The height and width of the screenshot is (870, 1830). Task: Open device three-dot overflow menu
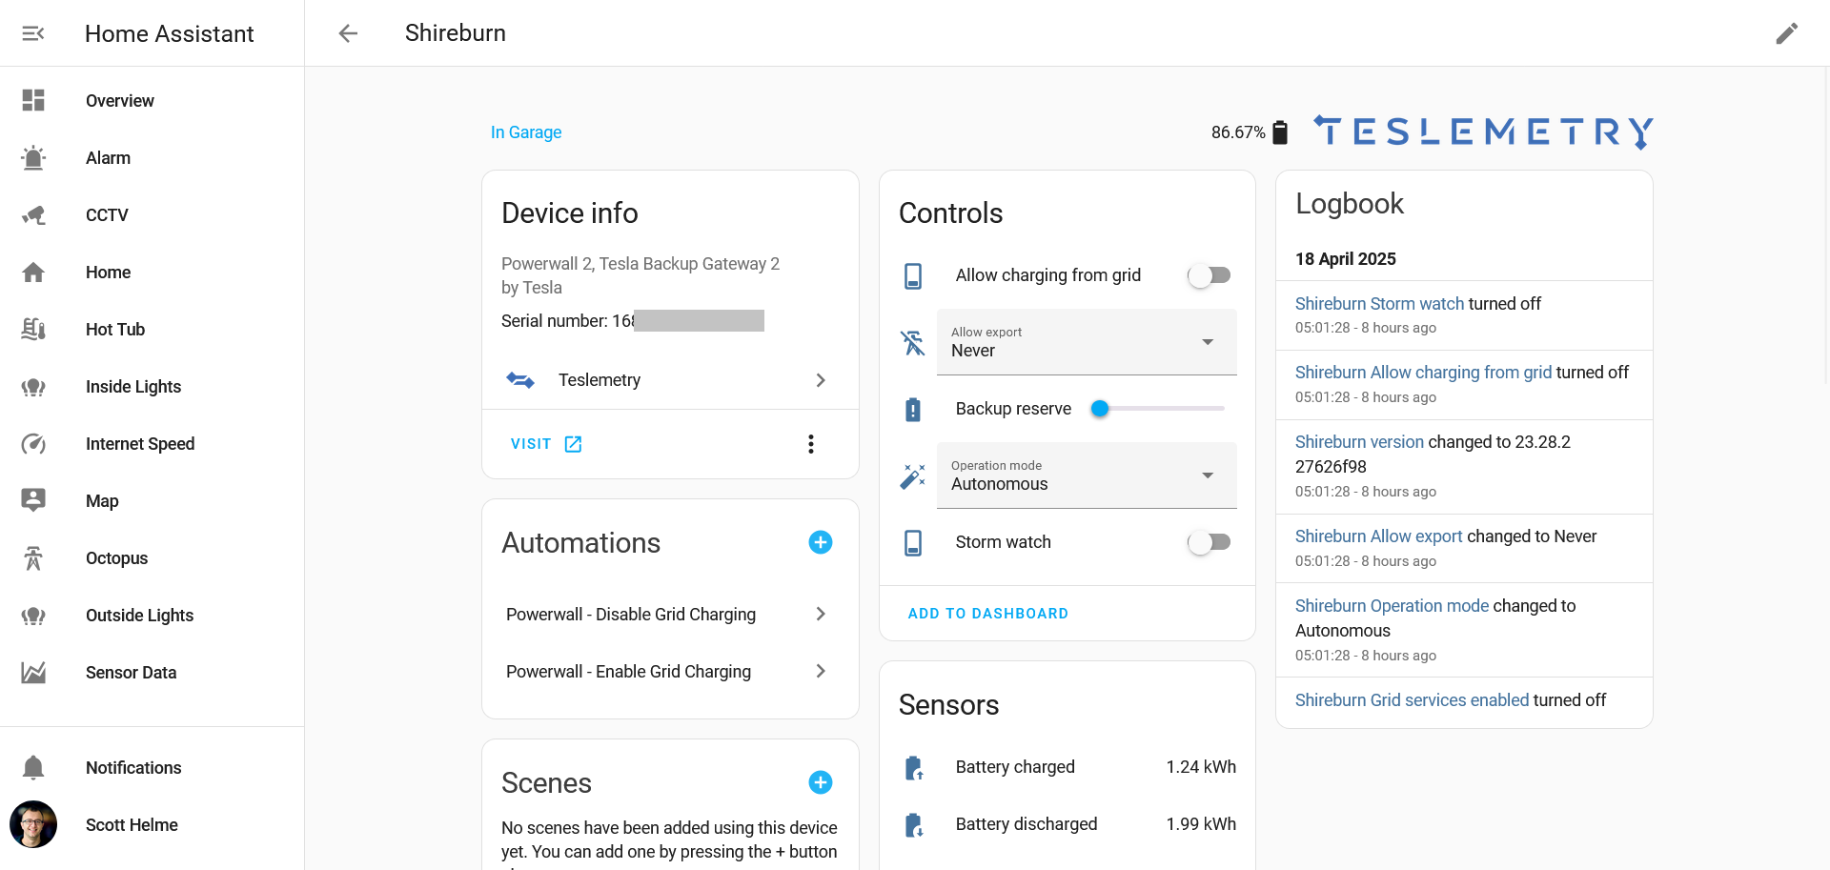tap(810, 444)
